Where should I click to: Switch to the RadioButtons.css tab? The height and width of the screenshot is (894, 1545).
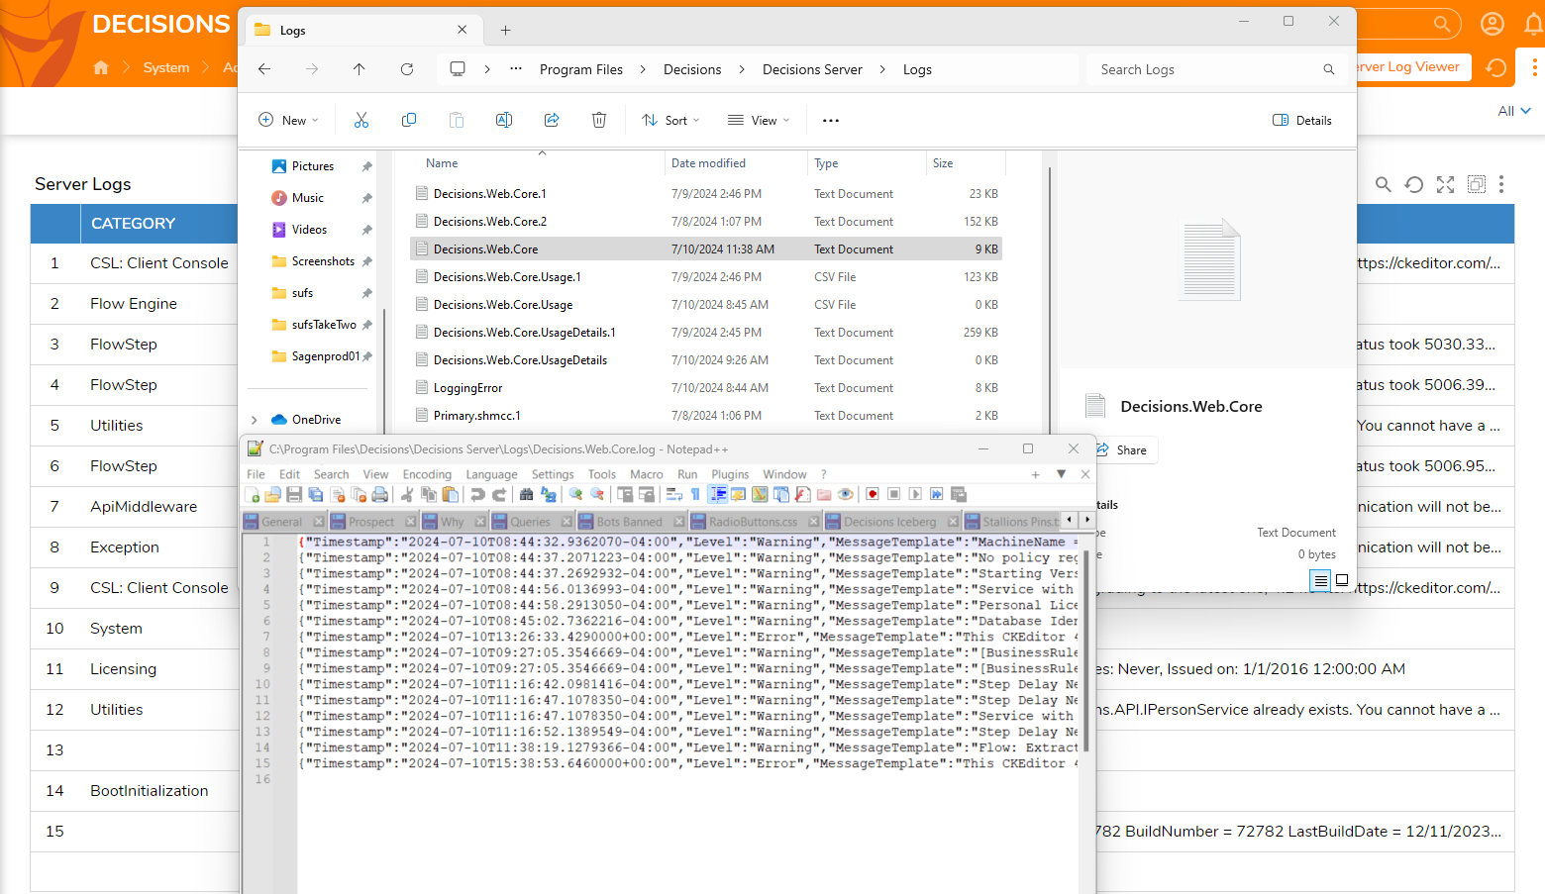(x=753, y=522)
